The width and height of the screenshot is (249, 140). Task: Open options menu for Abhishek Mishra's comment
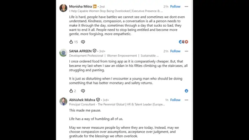pos(186,100)
